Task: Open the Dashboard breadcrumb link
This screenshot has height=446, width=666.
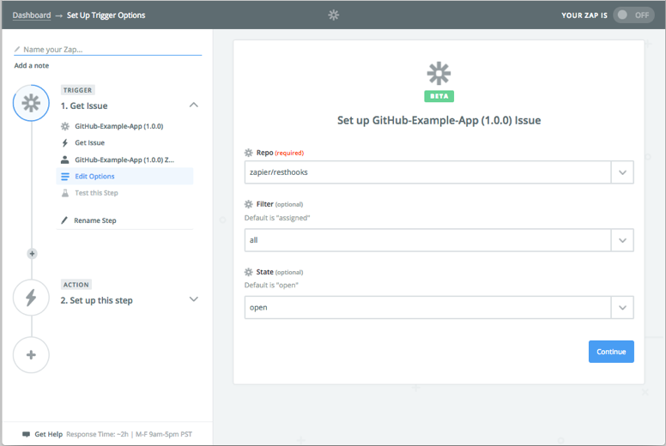Action: pos(32,15)
